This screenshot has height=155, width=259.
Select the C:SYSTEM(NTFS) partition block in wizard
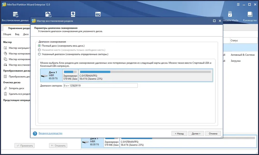click(146, 75)
